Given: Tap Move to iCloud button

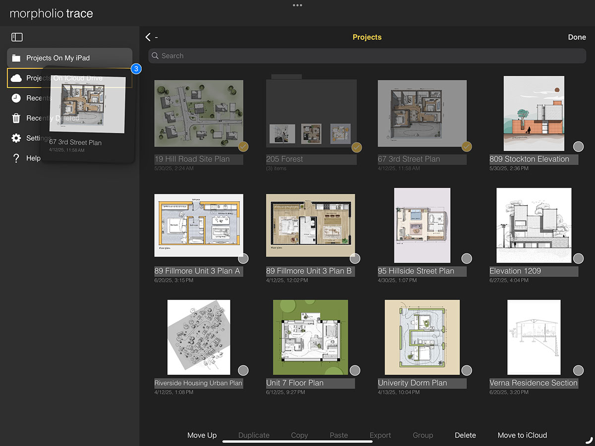Looking at the screenshot, I should (x=522, y=435).
